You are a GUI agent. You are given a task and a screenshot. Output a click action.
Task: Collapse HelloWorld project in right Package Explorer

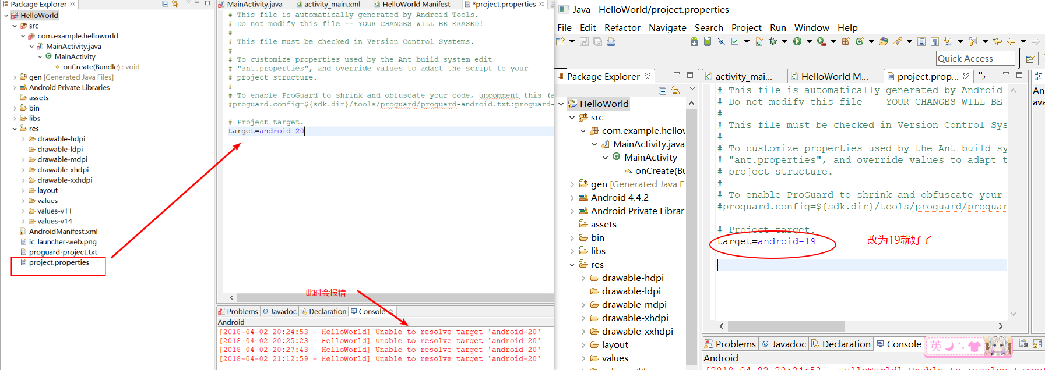(x=561, y=104)
